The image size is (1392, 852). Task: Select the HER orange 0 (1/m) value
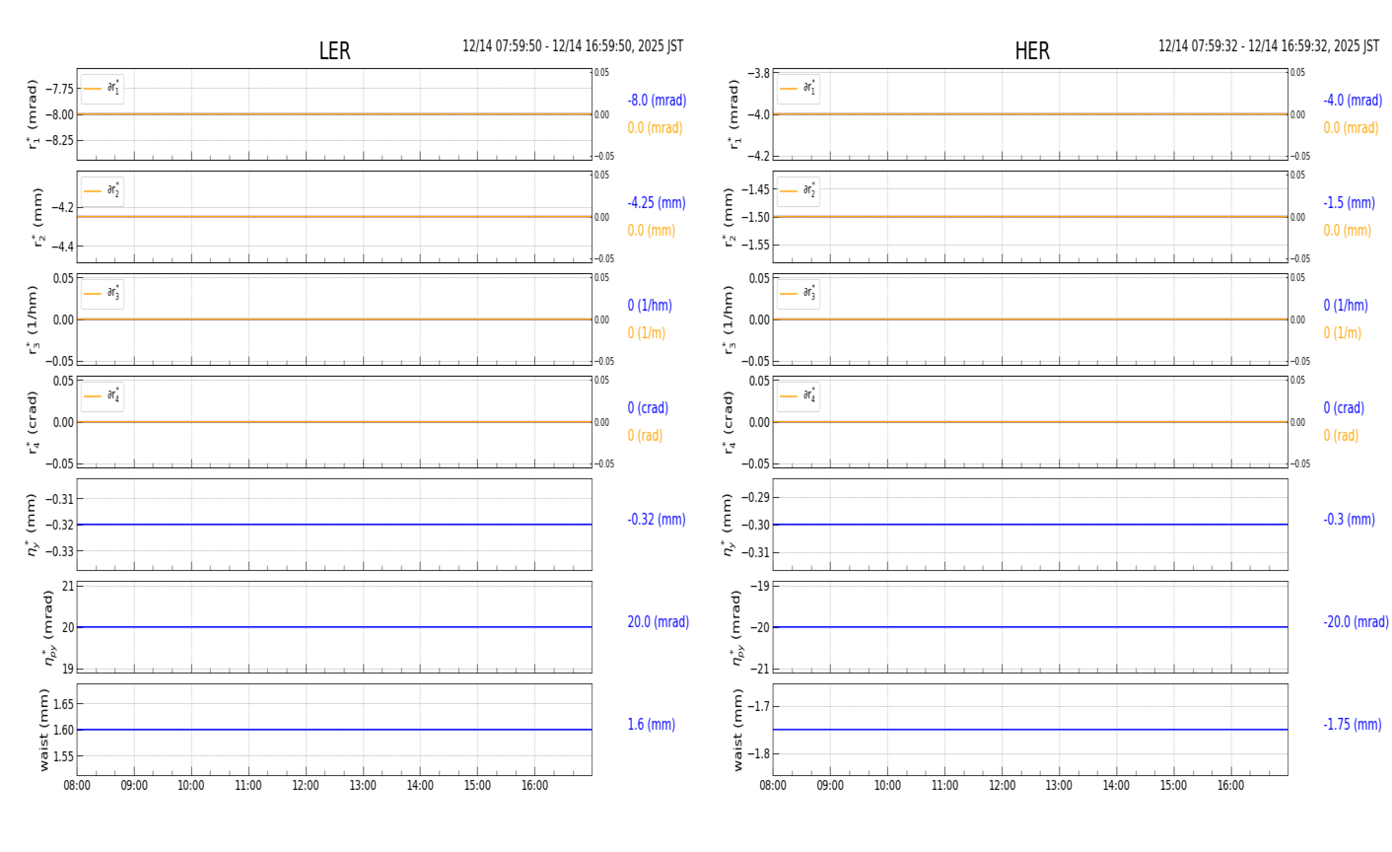1343,333
